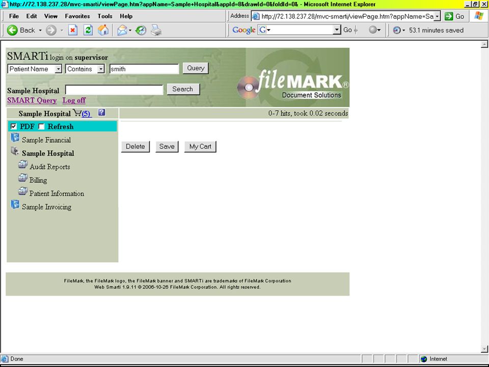Click the Sample Hospital search input field
Viewport: 489px width, 367px height.
(x=114, y=90)
